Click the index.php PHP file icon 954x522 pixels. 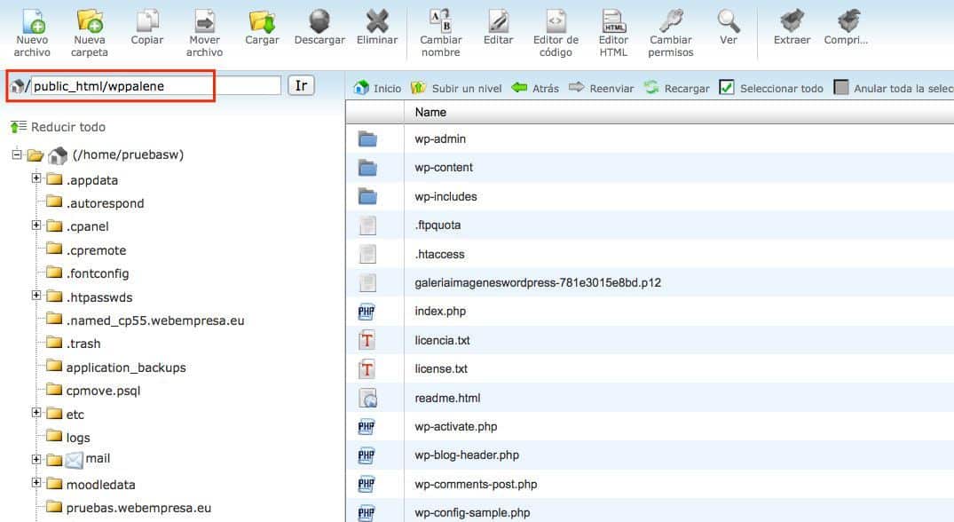(x=367, y=312)
